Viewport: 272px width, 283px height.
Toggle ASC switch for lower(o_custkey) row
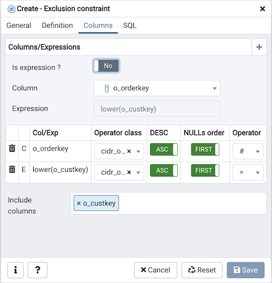[x=164, y=170]
